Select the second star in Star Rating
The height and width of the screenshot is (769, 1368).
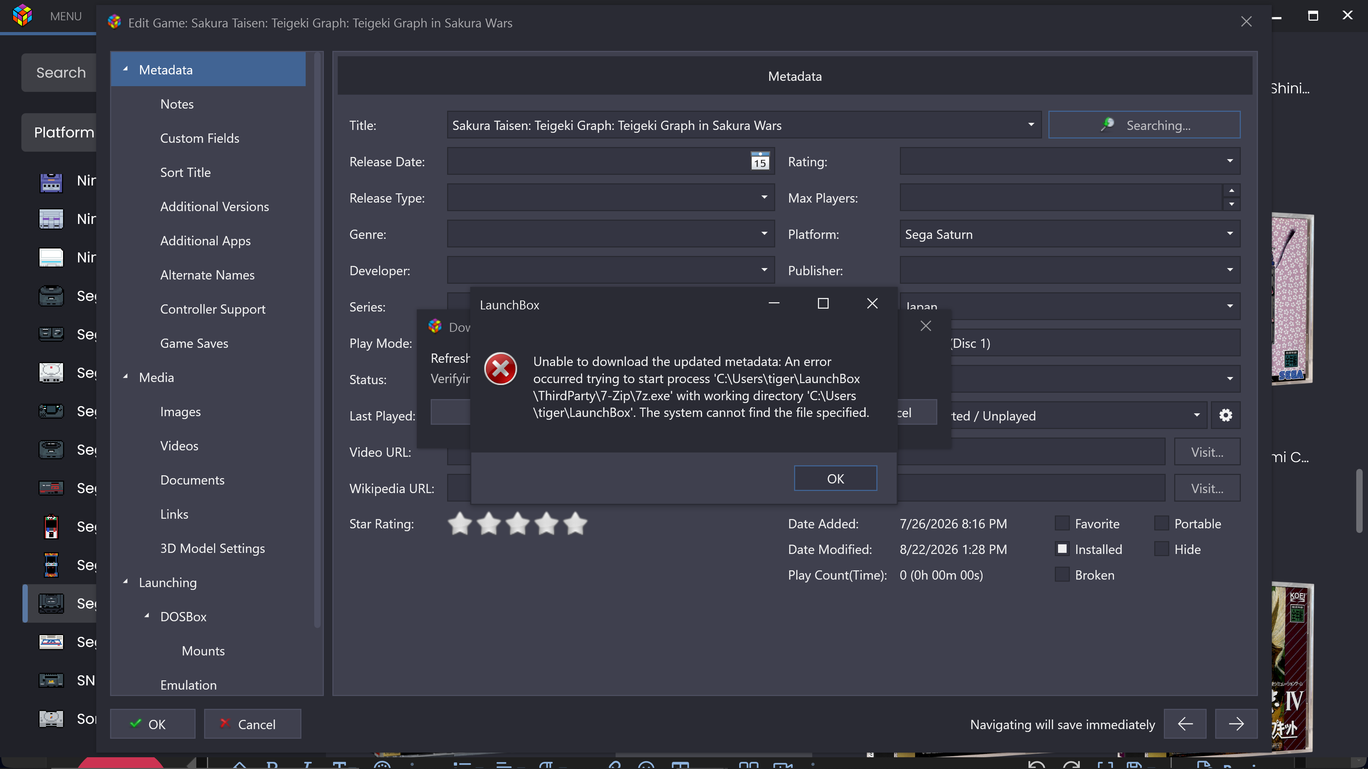pyautogui.click(x=488, y=524)
